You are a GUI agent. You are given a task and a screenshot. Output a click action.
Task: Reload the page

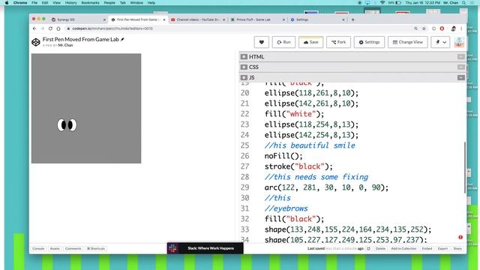pos(50,28)
